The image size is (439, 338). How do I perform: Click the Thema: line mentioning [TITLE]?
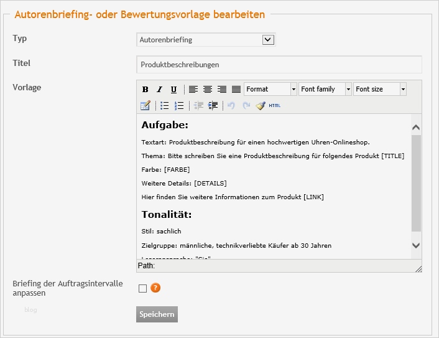[x=273, y=156]
